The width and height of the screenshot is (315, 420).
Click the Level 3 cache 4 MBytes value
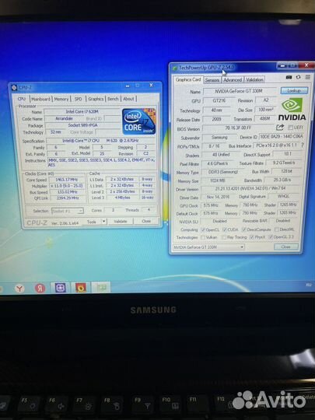click(122, 198)
